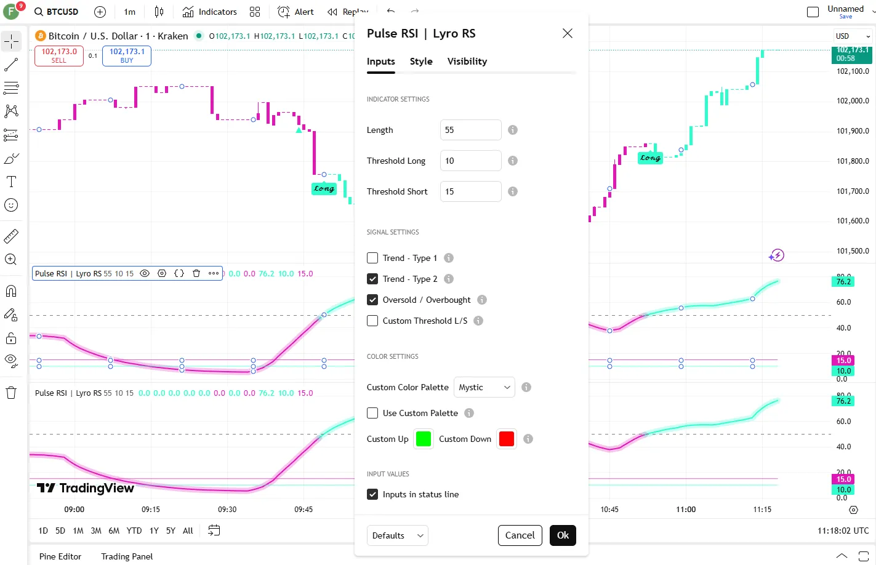This screenshot has height=565, width=876.
Task: Edit the Threshold Long input field
Action: (x=471, y=161)
